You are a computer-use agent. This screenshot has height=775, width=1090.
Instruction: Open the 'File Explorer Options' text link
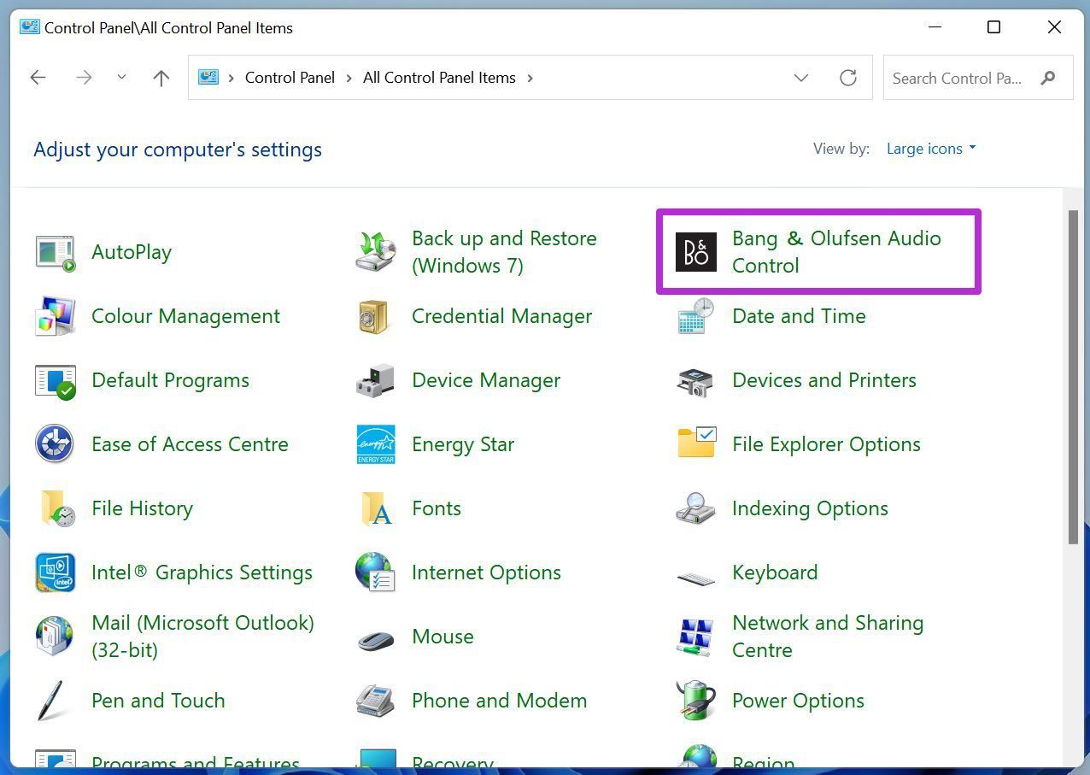tap(826, 444)
